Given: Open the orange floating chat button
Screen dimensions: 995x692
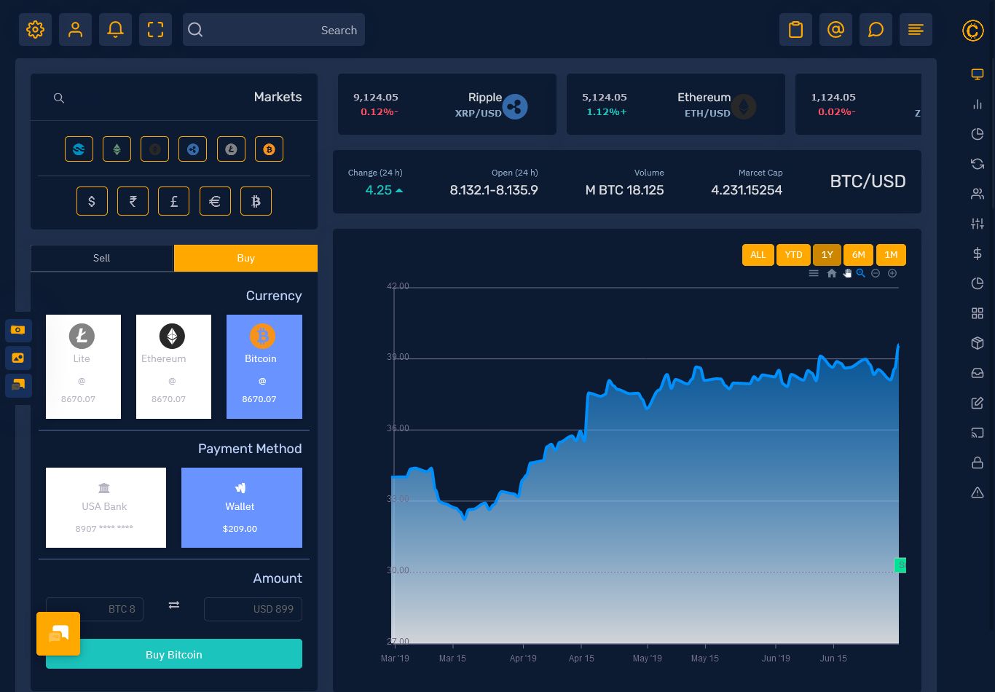Looking at the screenshot, I should (58, 634).
